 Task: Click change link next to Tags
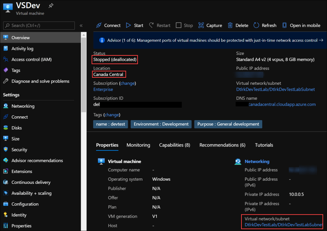112,115
